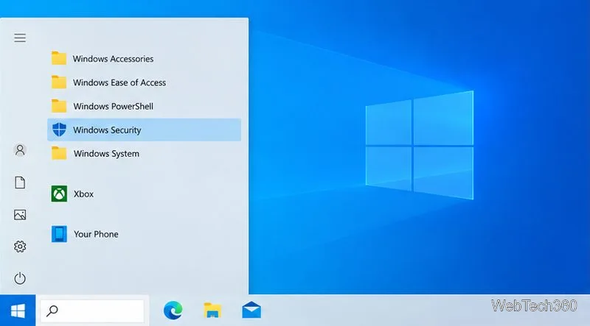Screen dimensions: 590x326
Task: Click the Windows PowerShell folder icon
Action: coord(59,106)
